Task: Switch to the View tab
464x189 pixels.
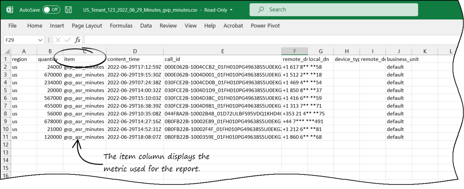Action: coord(191,26)
